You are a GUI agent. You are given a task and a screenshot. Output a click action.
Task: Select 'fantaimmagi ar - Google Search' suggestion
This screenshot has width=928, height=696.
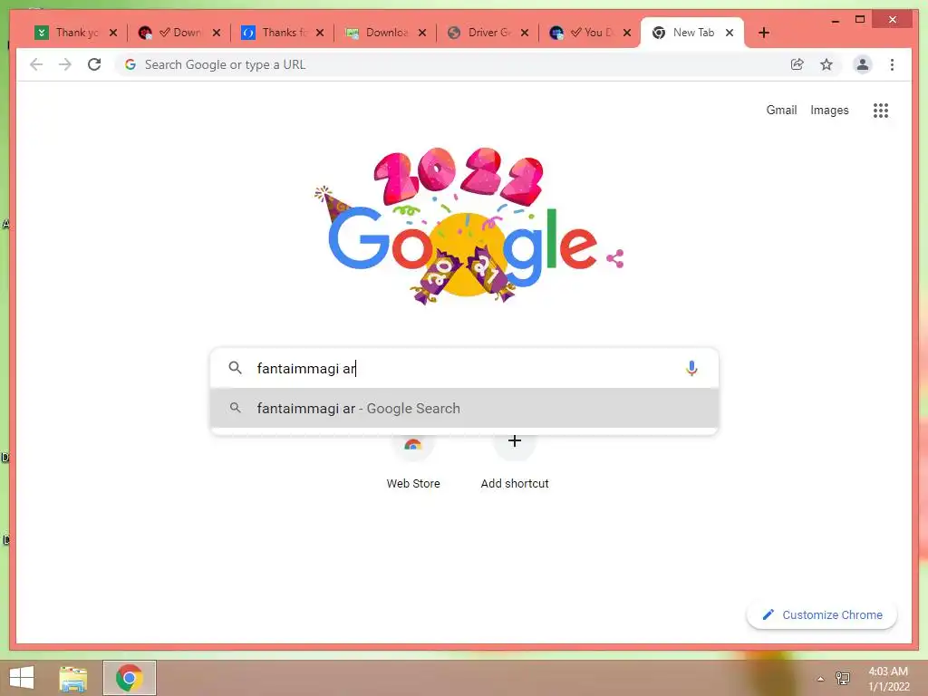[x=465, y=409]
